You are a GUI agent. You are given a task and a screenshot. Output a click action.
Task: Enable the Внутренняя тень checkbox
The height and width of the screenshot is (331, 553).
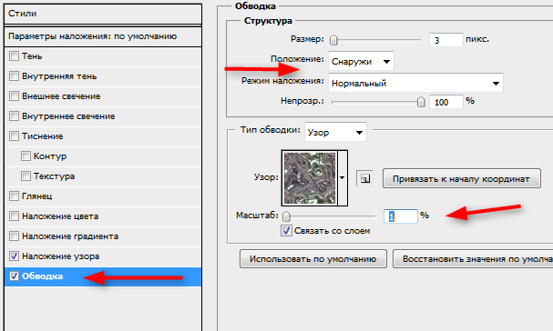[x=14, y=76]
